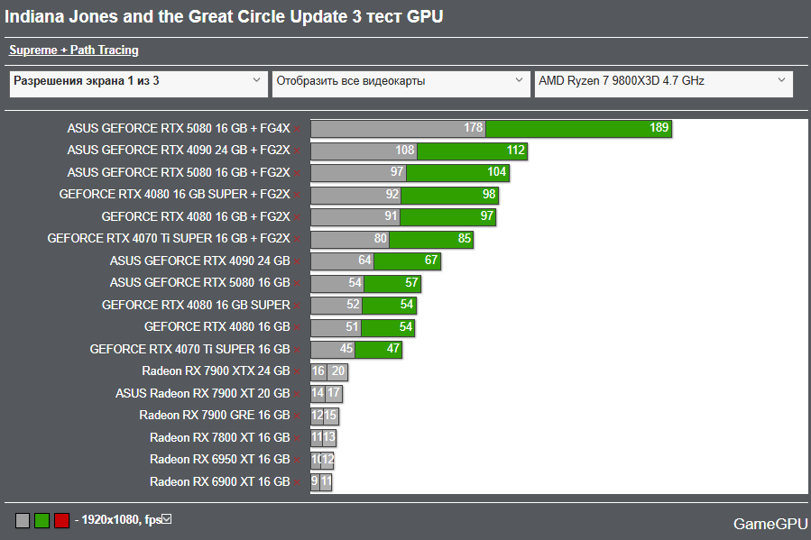
Task: Click the green 112 fps bar of RTX 4090 FG2X
Action: [472, 151]
